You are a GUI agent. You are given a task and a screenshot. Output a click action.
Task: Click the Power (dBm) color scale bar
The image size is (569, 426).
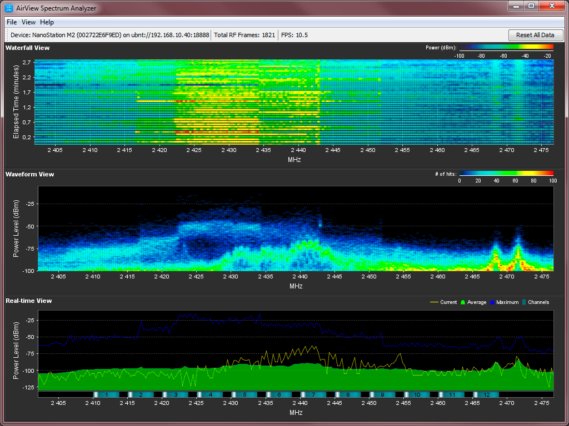pos(506,48)
